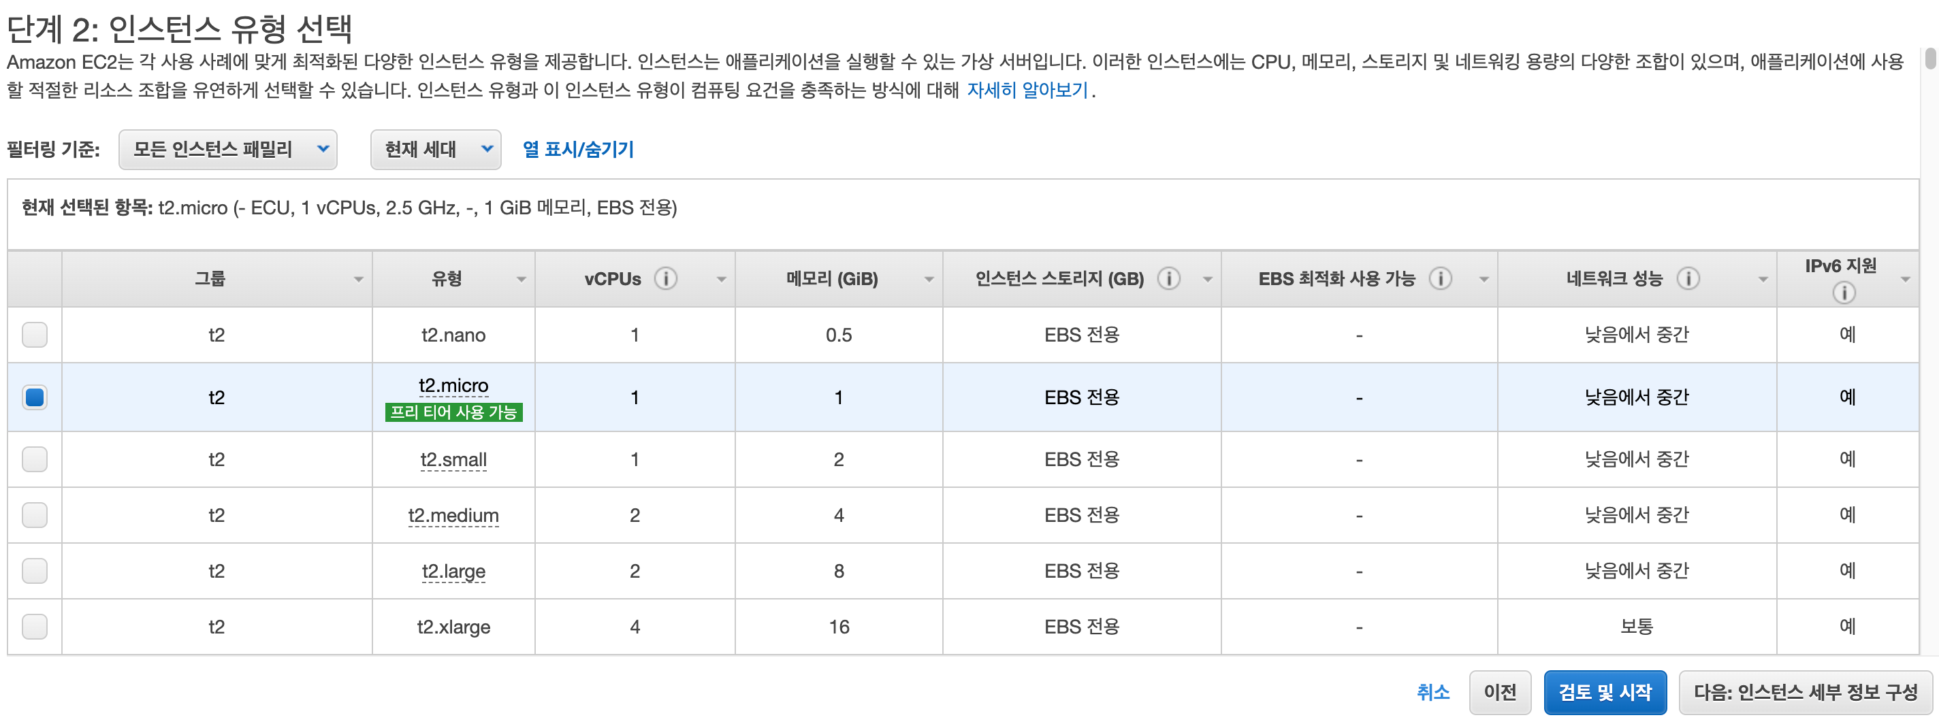Click the 취소 link
The width and height of the screenshot is (1939, 724).
coord(1432,693)
